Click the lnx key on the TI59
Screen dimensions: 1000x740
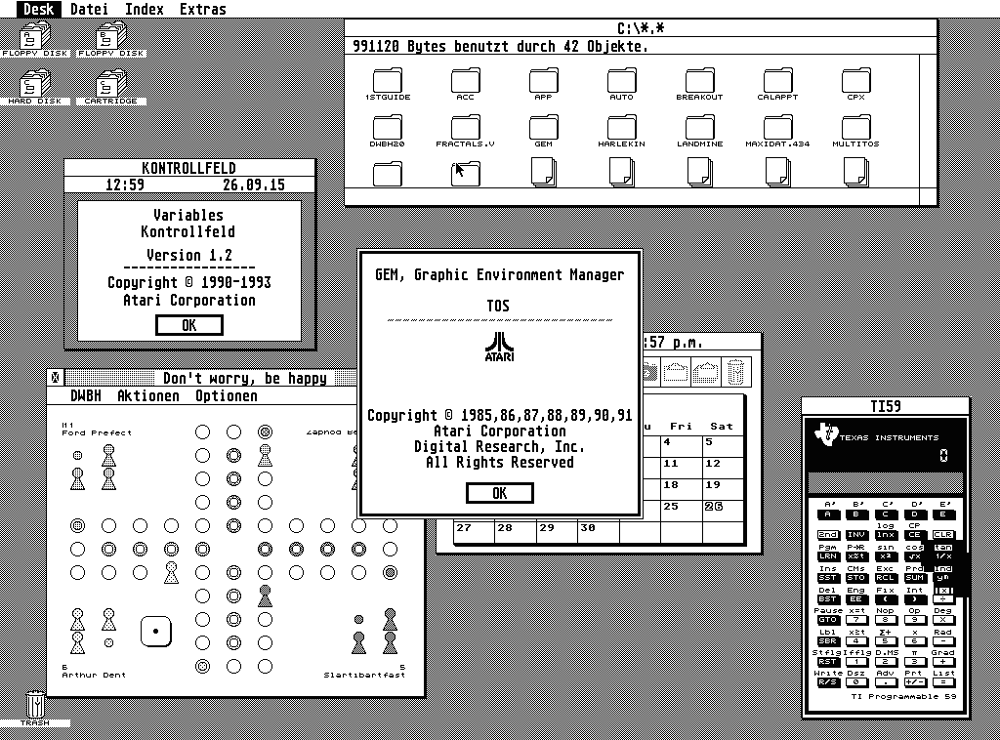(x=885, y=535)
